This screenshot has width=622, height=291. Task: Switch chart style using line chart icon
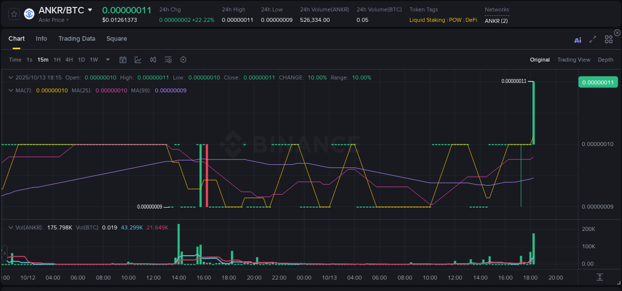point(138,60)
